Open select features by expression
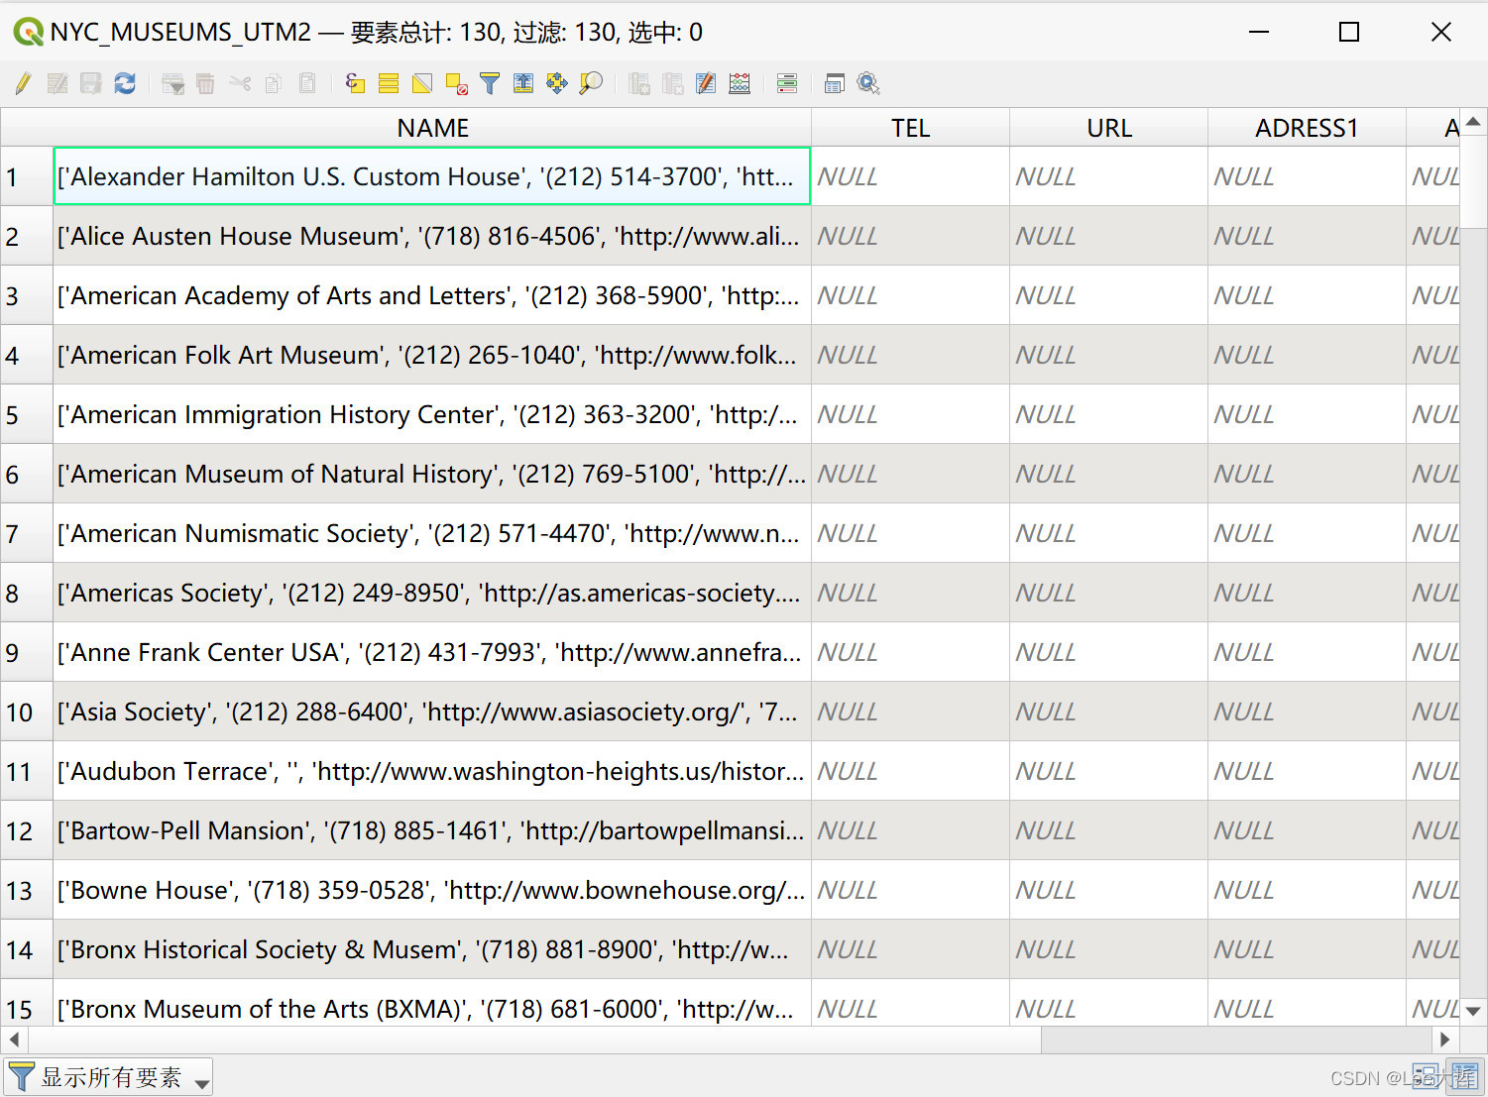Viewport: 1488px width, 1097px height. click(355, 83)
